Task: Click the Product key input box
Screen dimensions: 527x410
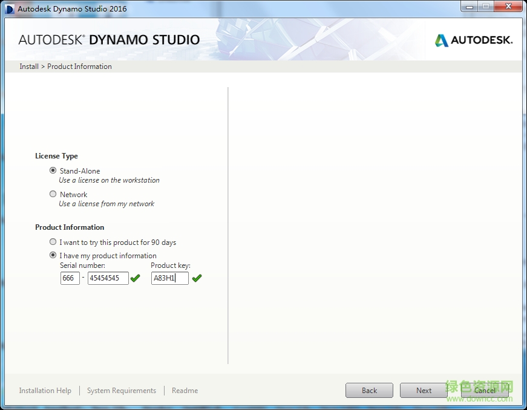Action: (x=169, y=278)
